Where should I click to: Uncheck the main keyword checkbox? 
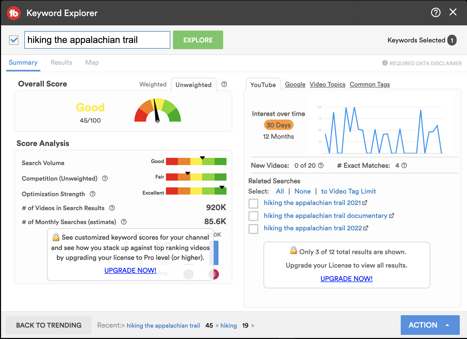pyautogui.click(x=14, y=40)
